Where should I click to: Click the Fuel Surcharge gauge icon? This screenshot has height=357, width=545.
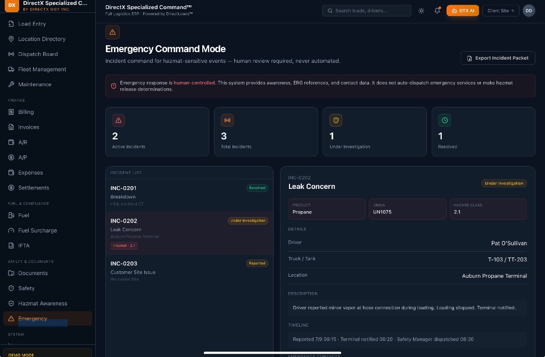(x=11, y=230)
